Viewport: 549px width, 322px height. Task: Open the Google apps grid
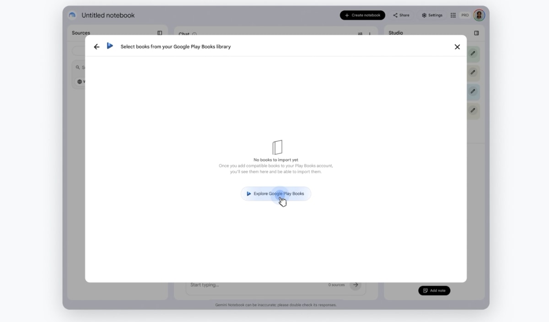pos(453,15)
